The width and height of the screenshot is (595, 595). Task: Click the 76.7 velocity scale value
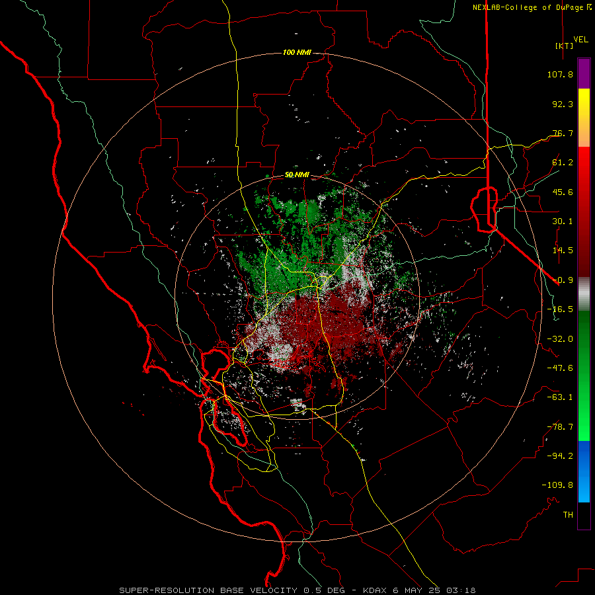click(563, 133)
